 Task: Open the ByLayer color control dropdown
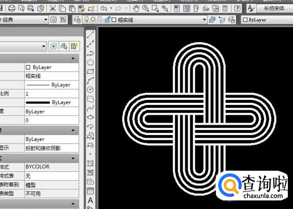pyautogui.click(x=266, y=19)
